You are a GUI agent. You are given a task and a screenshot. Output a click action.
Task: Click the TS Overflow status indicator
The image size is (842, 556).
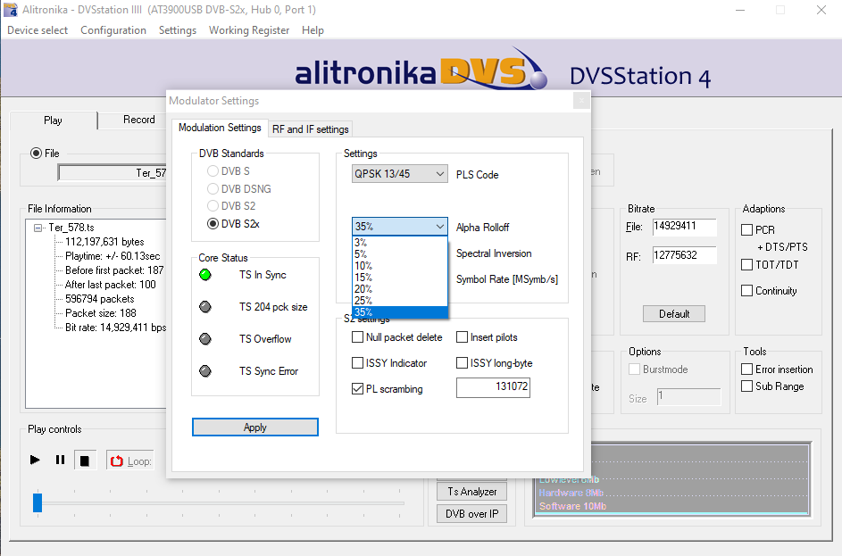(205, 339)
